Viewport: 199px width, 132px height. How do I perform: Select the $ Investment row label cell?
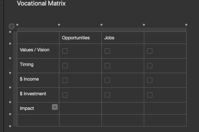(x=33, y=94)
